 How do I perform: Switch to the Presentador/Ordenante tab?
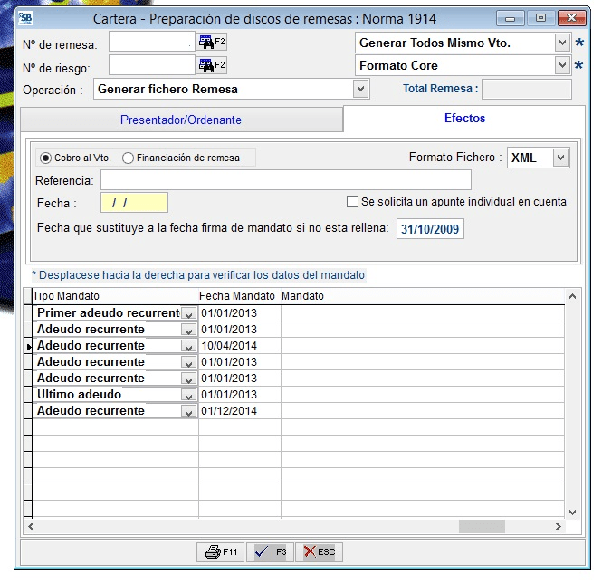point(181,120)
